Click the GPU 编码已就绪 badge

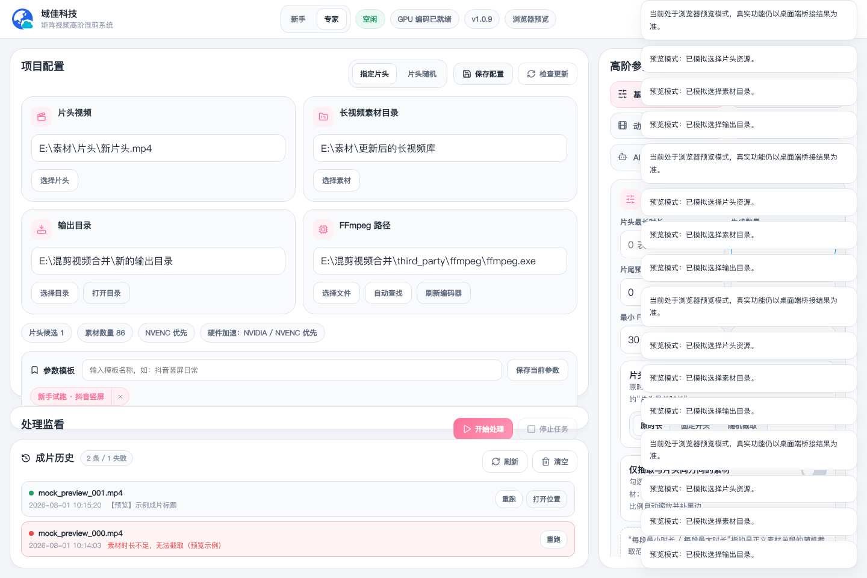424,19
